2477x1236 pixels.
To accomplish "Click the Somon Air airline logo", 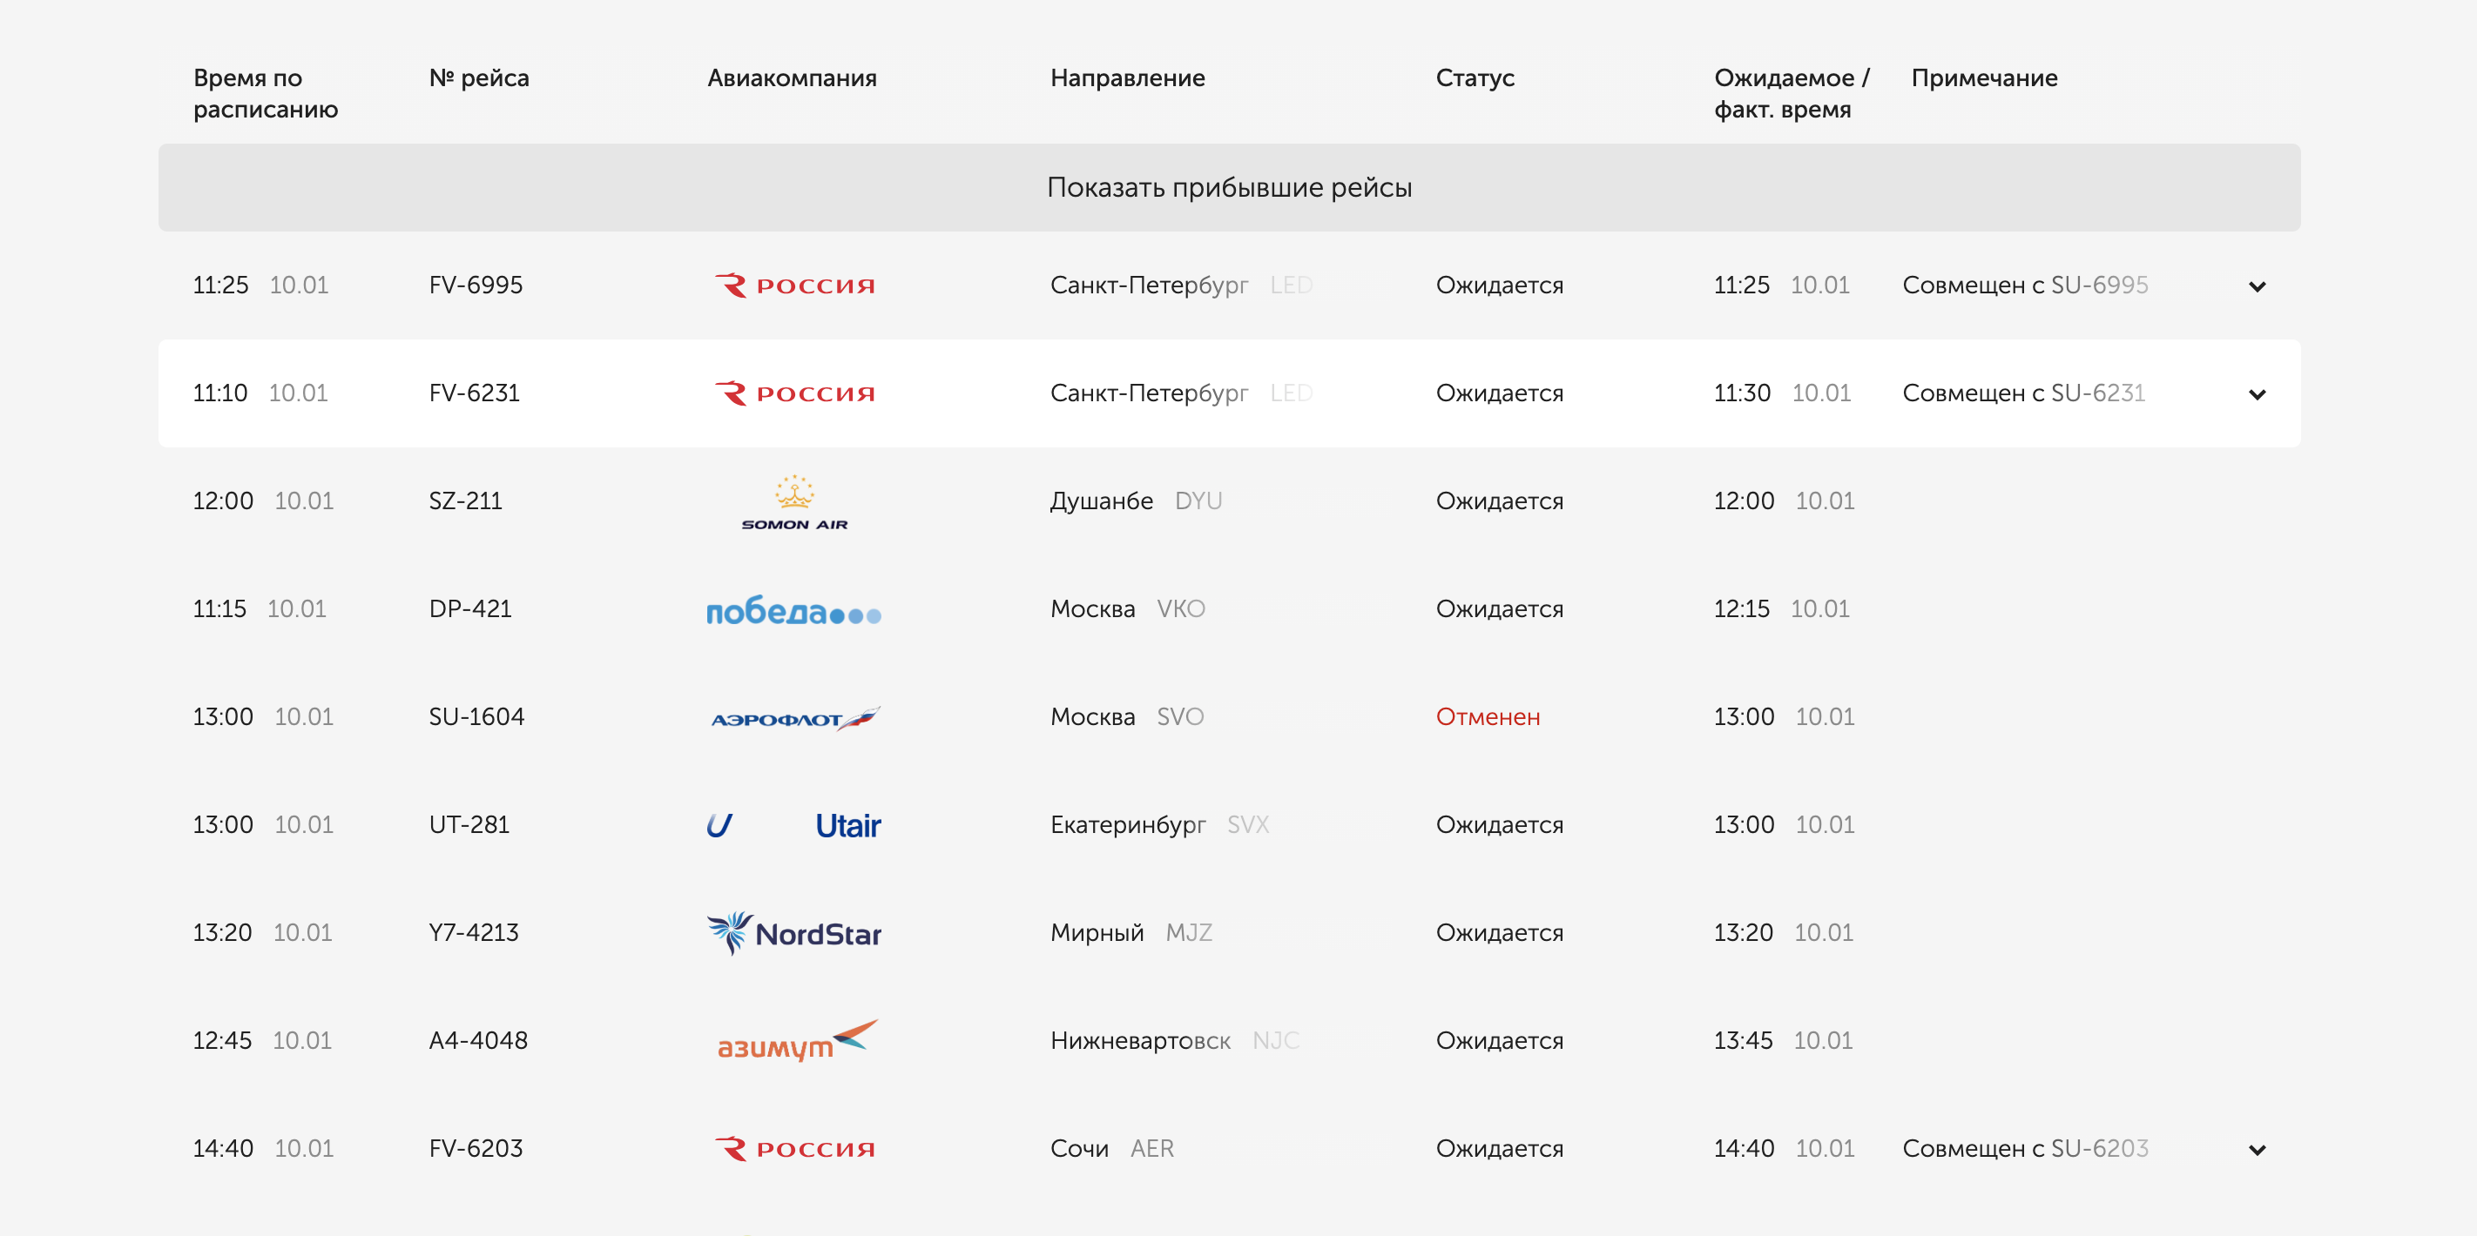I will click(794, 502).
